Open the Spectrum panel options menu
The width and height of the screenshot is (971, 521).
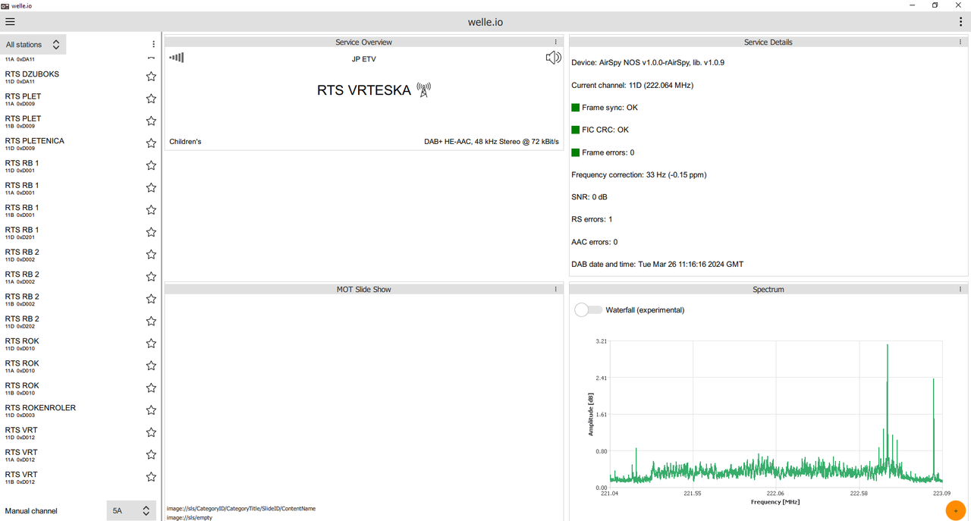click(x=960, y=290)
